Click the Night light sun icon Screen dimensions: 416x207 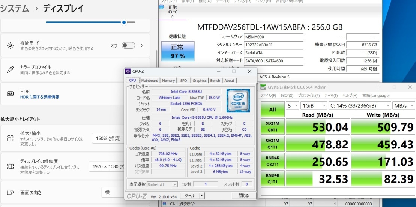point(10,46)
